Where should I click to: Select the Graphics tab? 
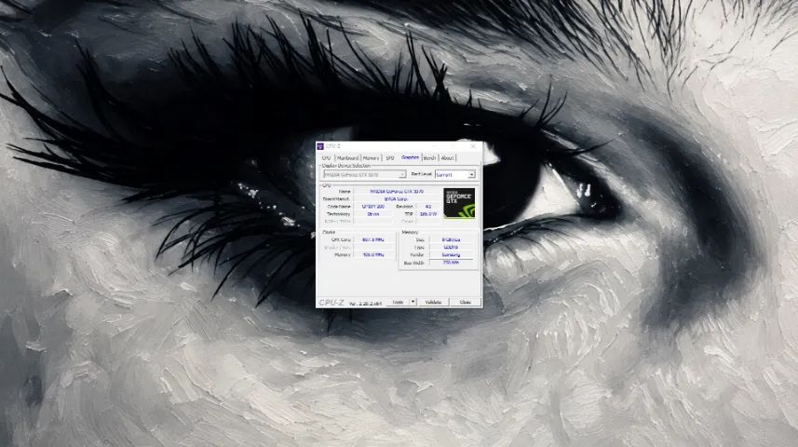click(x=411, y=157)
